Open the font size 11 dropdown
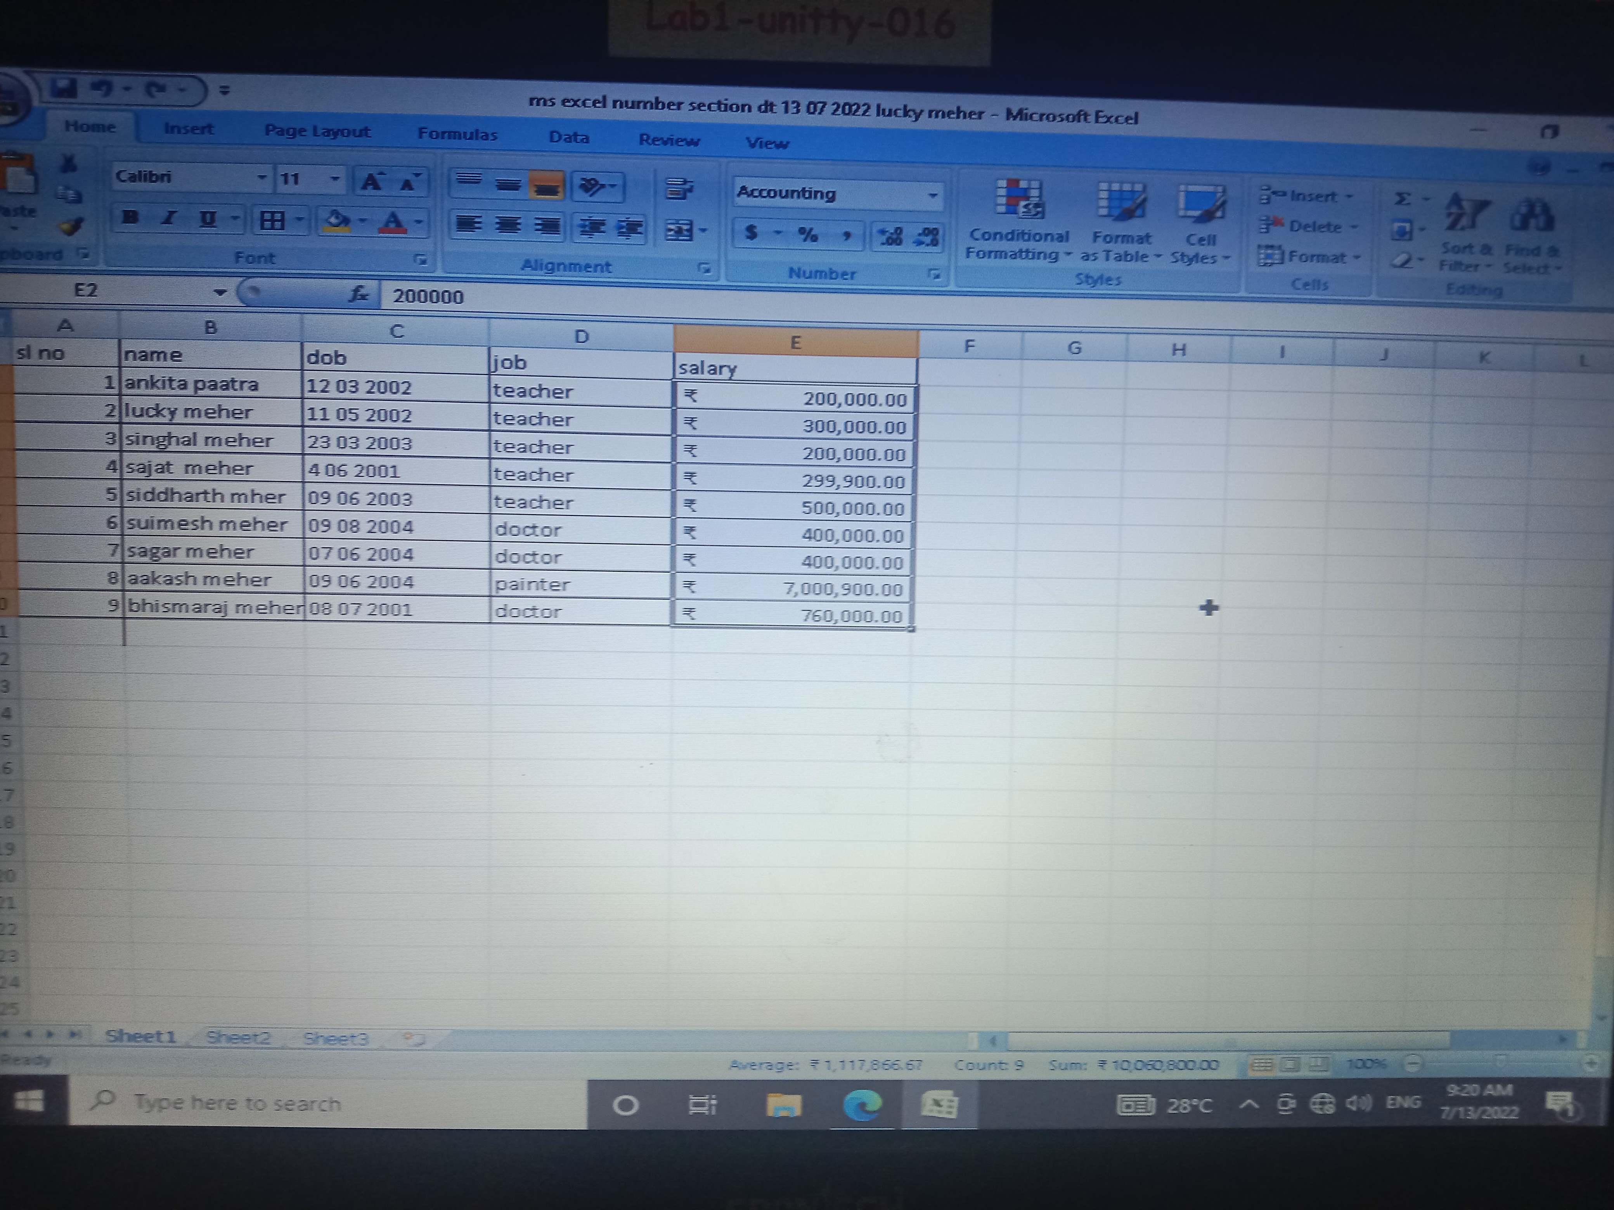The height and width of the screenshot is (1210, 1614). 334,180
